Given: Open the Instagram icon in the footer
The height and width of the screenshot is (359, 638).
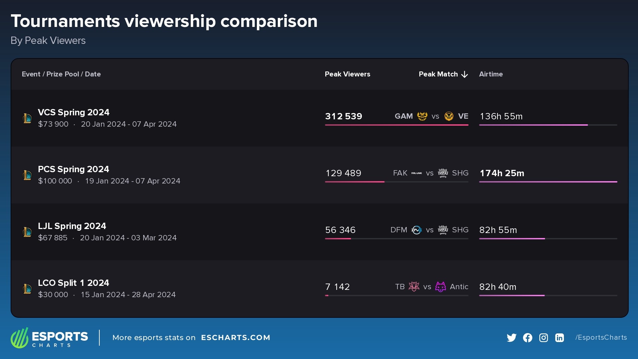Looking at the screenshot, I should pos(543,337).
